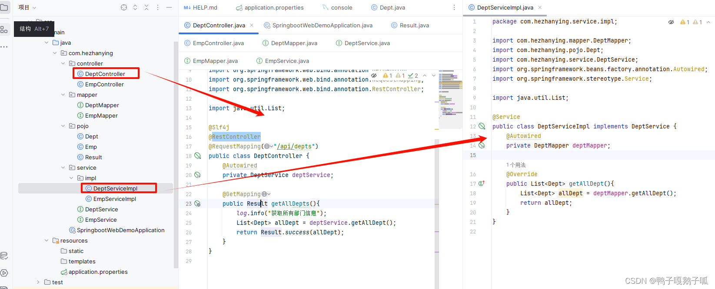Toggle reader mode eye icon in DeptController
This screenshot has height=289, width=715.
pos(374,76)
